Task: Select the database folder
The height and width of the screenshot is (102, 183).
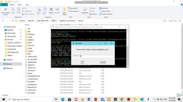Action: click(x=31, y=40)
